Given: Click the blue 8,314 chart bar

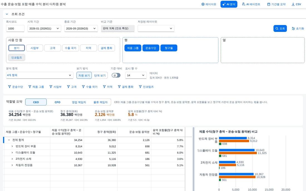Looking at the screenshot, I should coord(233,138).
